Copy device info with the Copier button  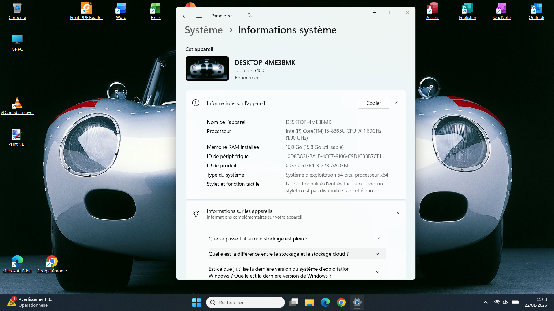374,103
